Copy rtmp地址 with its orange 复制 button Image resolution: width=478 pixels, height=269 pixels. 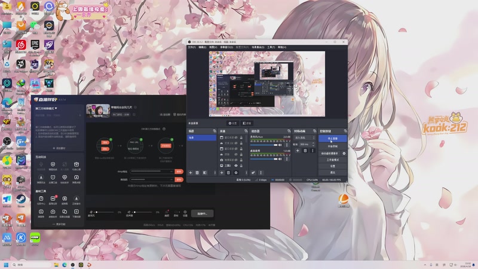(x=179, y=172)
